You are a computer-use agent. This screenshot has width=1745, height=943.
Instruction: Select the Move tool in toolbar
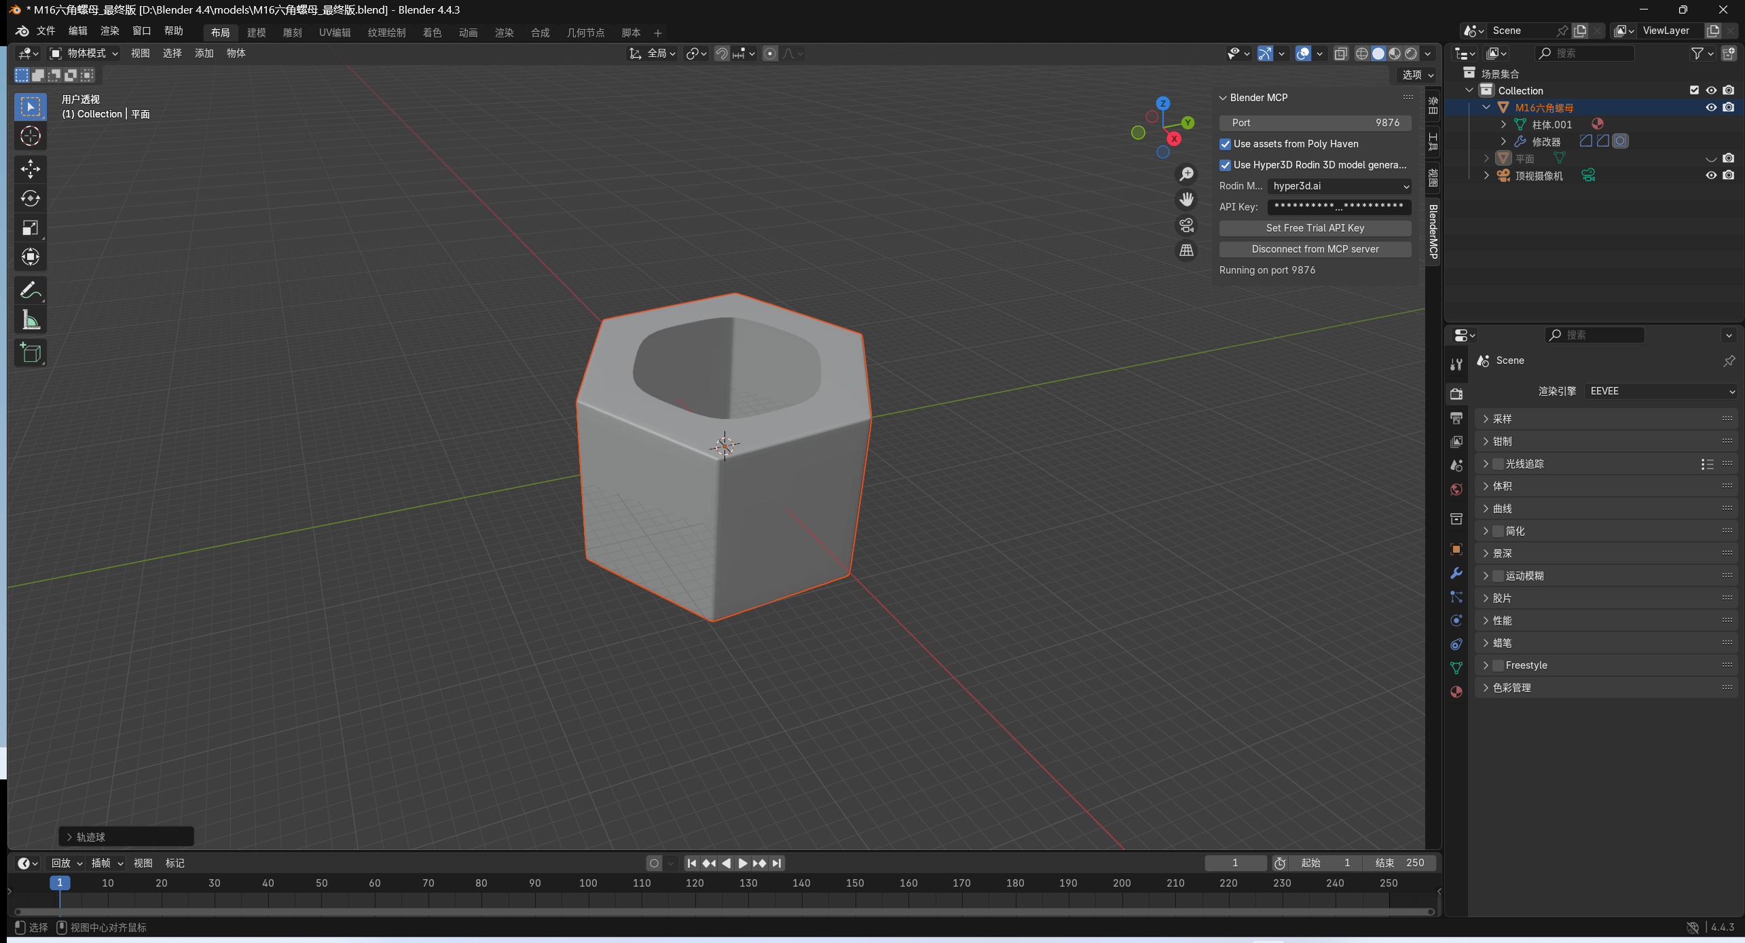30,168
